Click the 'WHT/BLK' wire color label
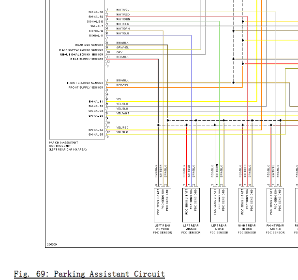 point(122,24)
